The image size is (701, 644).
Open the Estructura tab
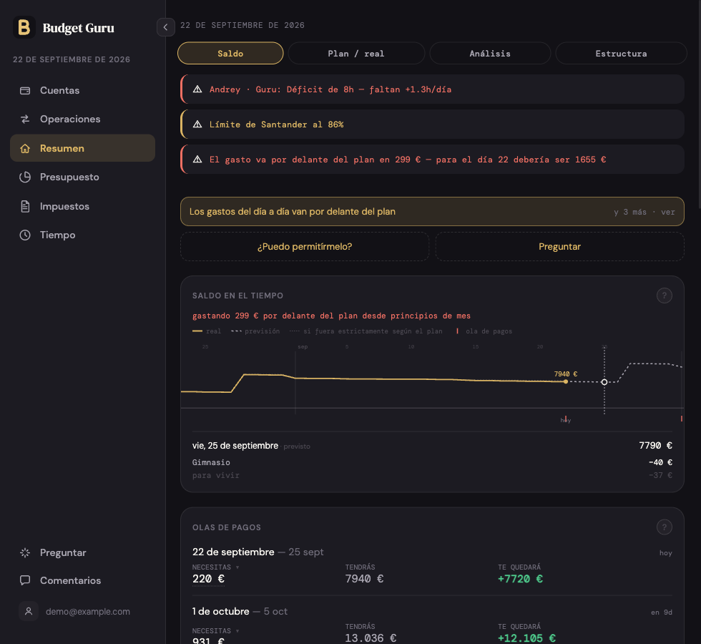[x=621, y=53]
